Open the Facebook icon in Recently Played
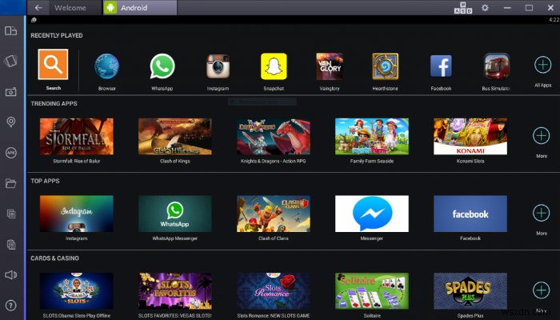Screen dimensions: 560x320 point(441,66)
